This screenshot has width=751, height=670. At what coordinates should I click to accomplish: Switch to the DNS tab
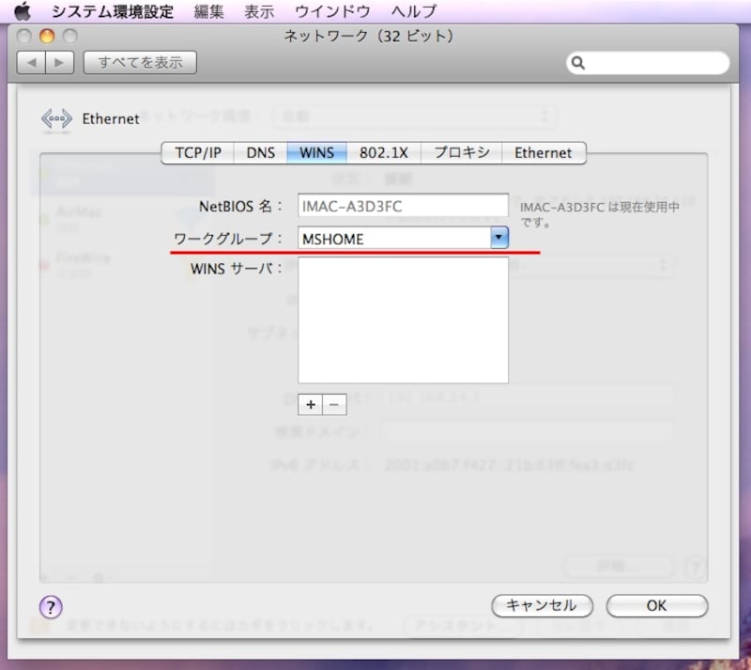coord(260,152)
